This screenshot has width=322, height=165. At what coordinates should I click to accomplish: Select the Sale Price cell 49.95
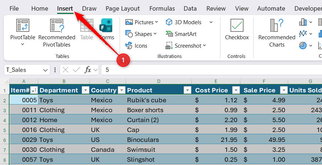264,140
